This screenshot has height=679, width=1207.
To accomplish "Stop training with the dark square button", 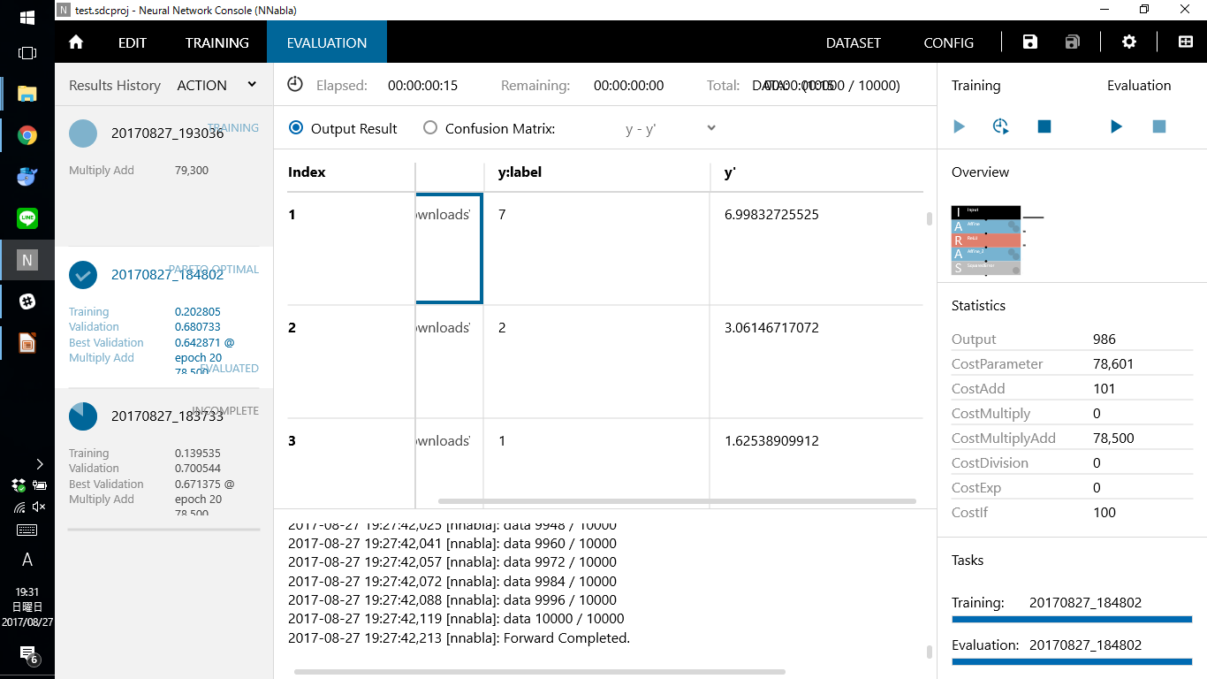I will point(1044,126).
